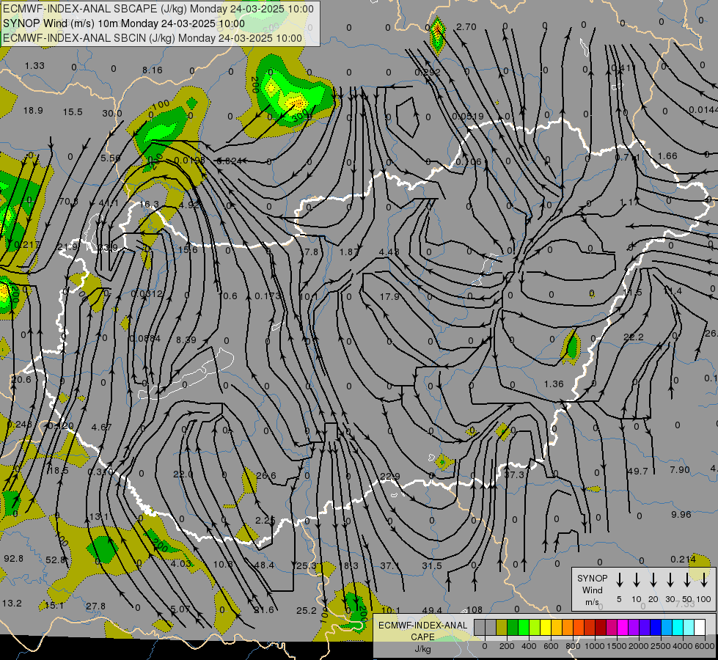The width and height of the screenshot is (718, 660).
Task: Click the map value 8.39
Action: point(186,340)
